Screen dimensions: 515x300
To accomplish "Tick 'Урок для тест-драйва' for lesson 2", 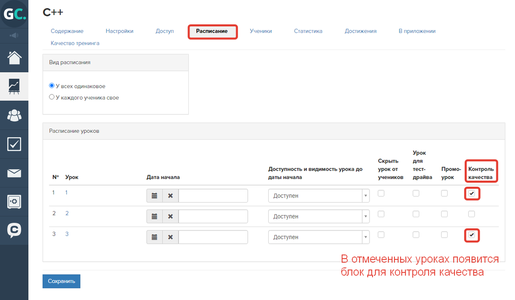I will [x=416, y=214].
